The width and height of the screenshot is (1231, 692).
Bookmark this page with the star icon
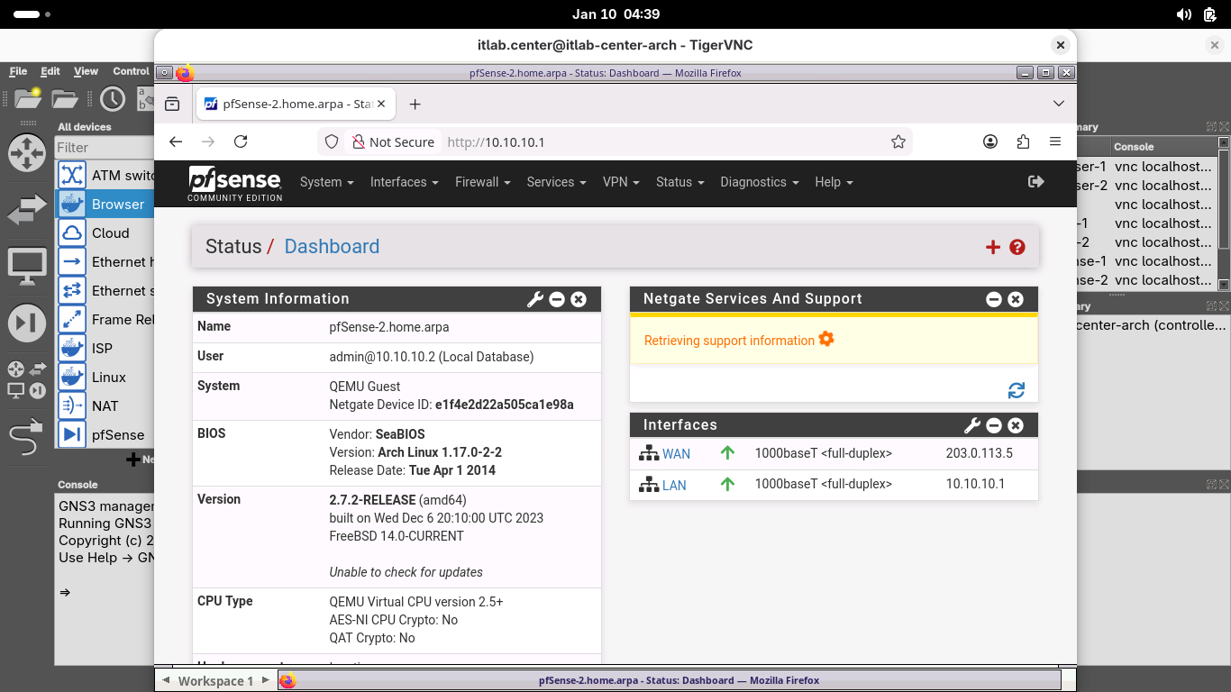pyautogui.click(x=898, y=141)
